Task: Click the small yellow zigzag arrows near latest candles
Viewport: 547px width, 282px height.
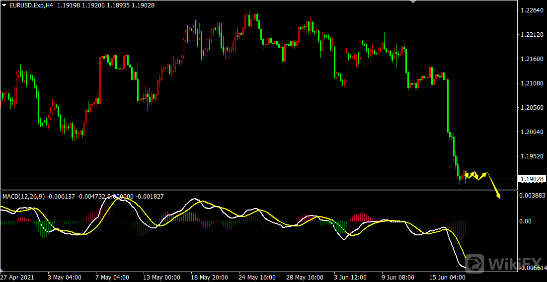Action: 475,175
